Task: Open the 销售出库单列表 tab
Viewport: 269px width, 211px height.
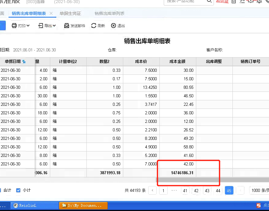Action: (x=110, y=13)
